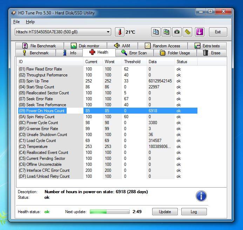Select the (C2) Temperature row
Viewport: 243px width, 230px height.
click(x=108, y=147)
